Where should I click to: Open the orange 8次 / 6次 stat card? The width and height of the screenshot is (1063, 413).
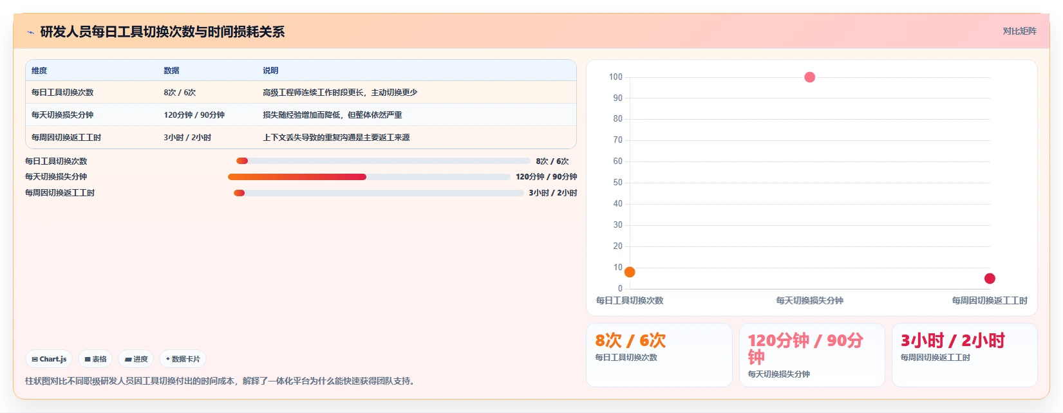coord(659,355)
